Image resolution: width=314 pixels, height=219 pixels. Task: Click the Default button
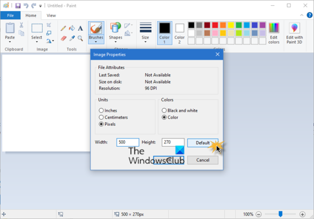point(203,143)
